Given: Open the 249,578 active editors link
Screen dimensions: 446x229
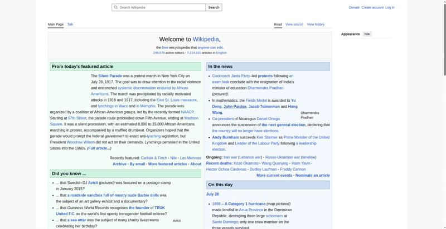Looking at the screenshot, I should (159, 53).
